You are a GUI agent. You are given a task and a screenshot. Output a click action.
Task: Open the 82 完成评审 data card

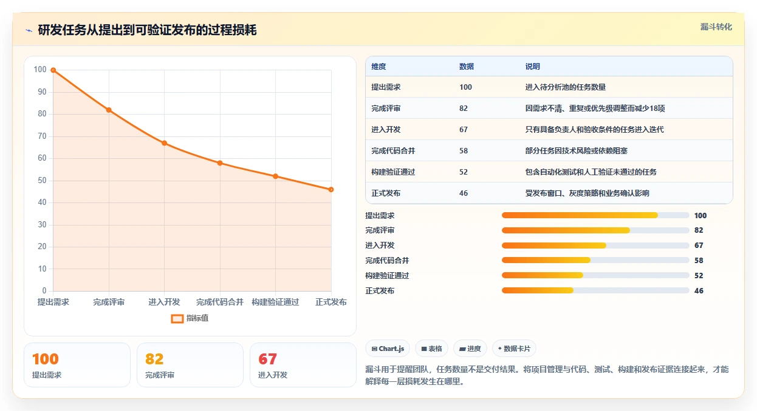(x=190, y=365)
